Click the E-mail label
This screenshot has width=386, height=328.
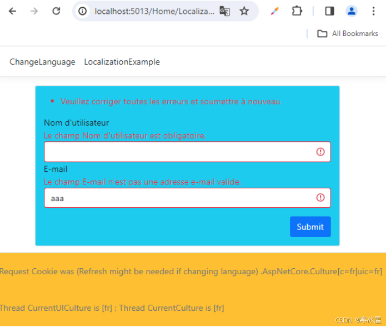point(56,169)
